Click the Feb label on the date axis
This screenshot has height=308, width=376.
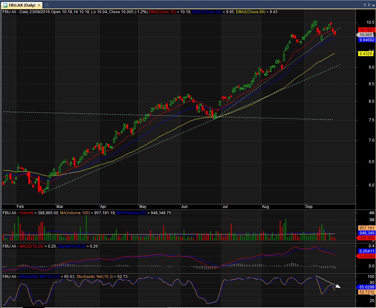pyautogui.click(x=20, y=207)
